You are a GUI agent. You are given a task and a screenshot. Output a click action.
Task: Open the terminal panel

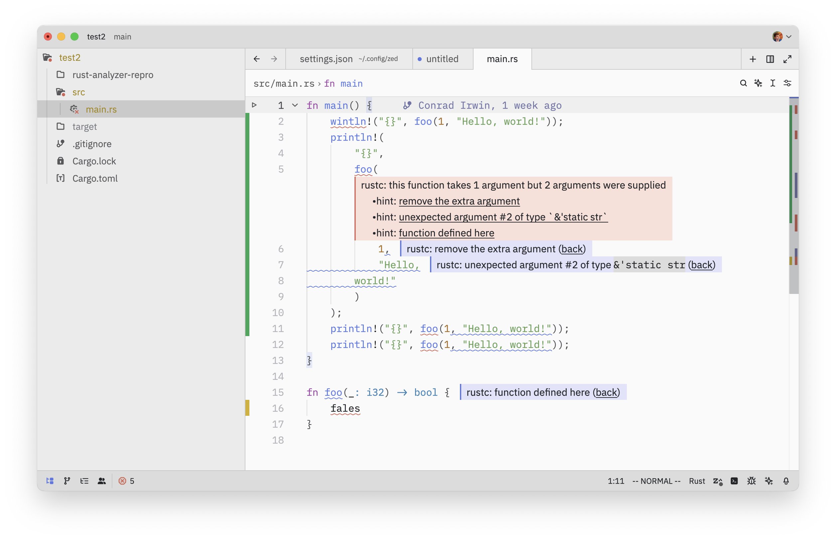coord(734,481)
